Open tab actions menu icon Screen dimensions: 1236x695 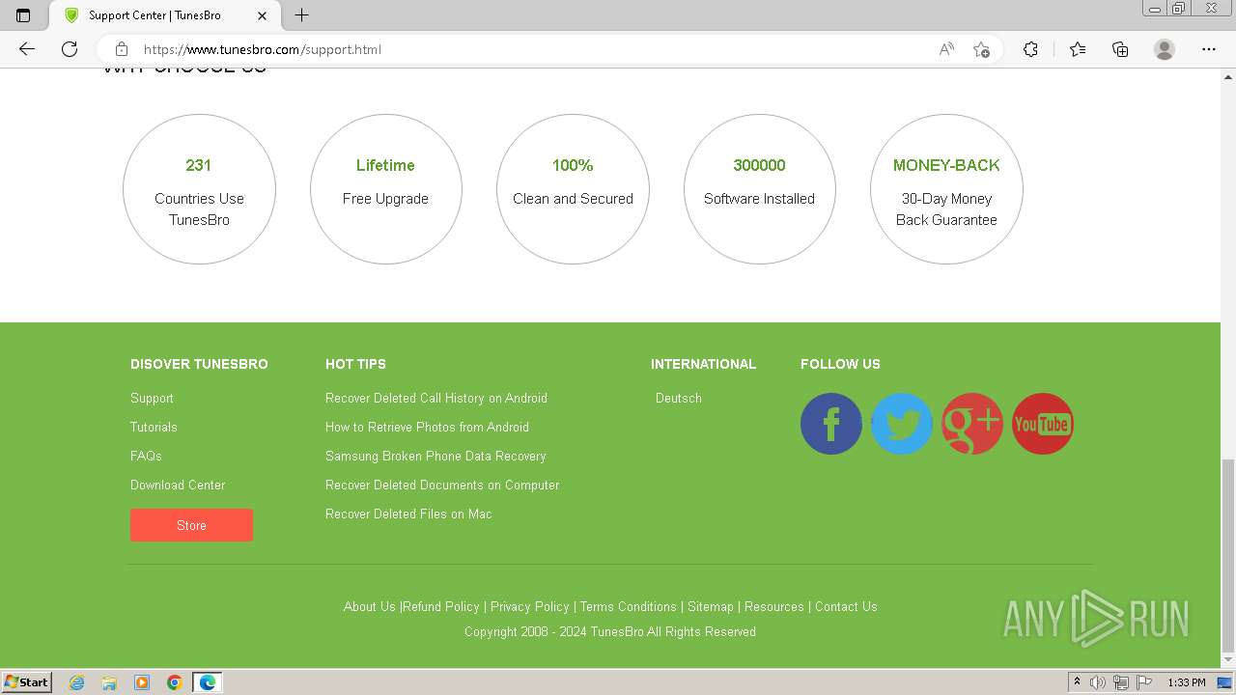(23, 15)
